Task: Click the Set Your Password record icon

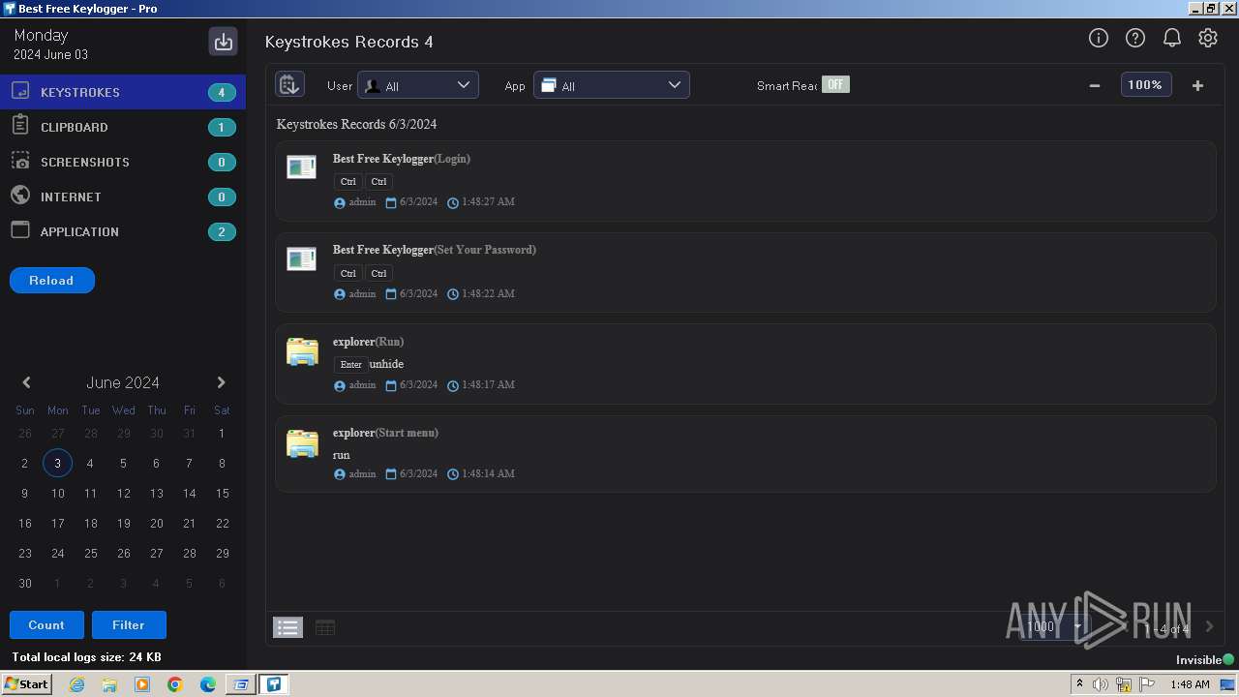Action: pyautogui.click(x=302, y=258)
